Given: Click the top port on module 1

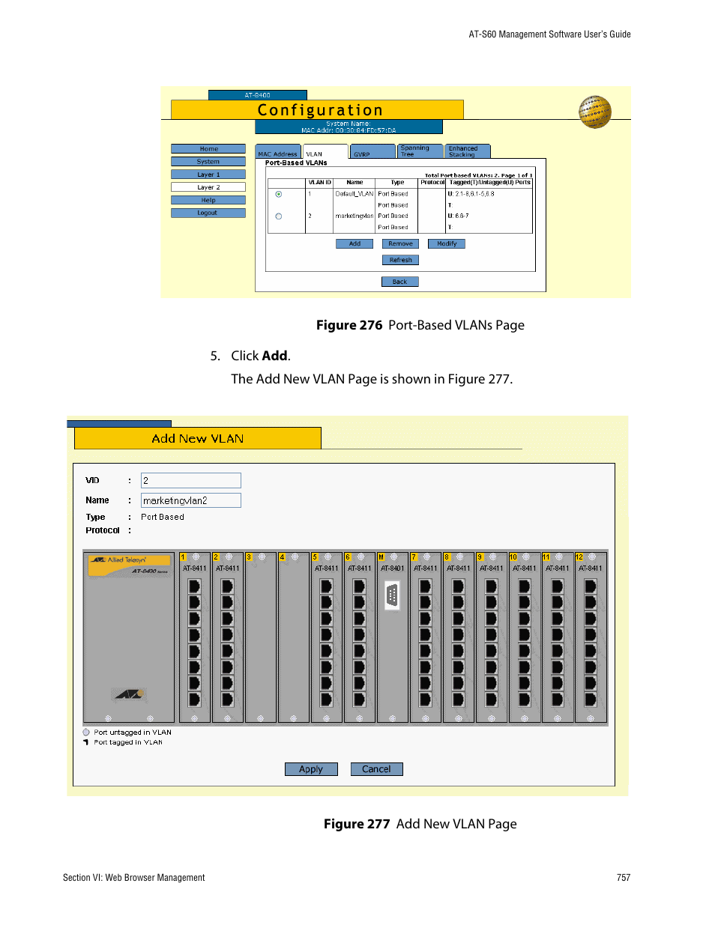Looking at the screenshot, I should pos(194,586).
